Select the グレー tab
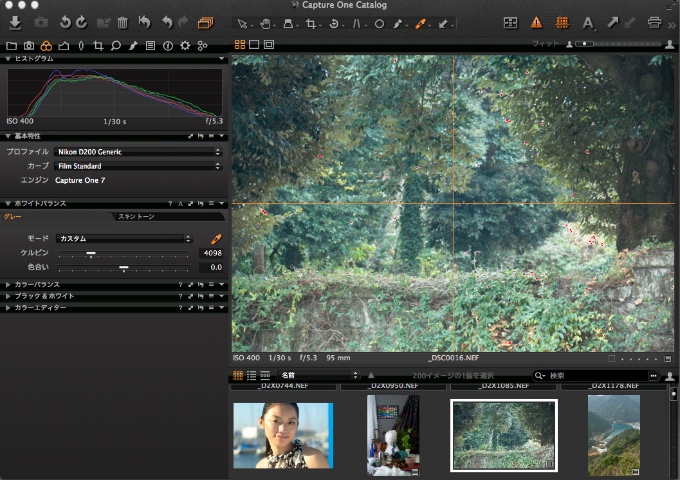680x480 pixels. 13,217
